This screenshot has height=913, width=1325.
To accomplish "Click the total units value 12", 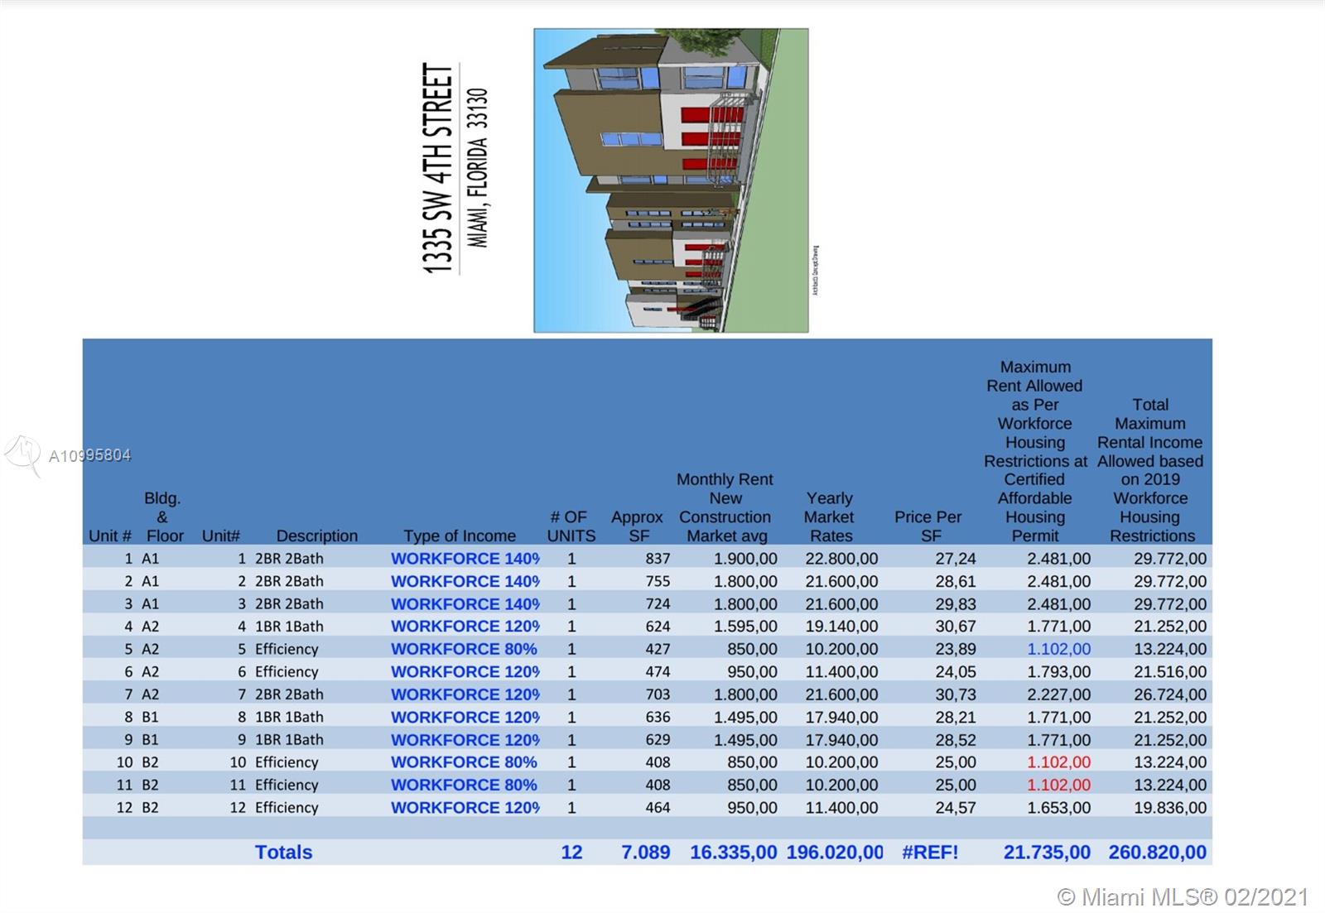I will pos(571,853).
